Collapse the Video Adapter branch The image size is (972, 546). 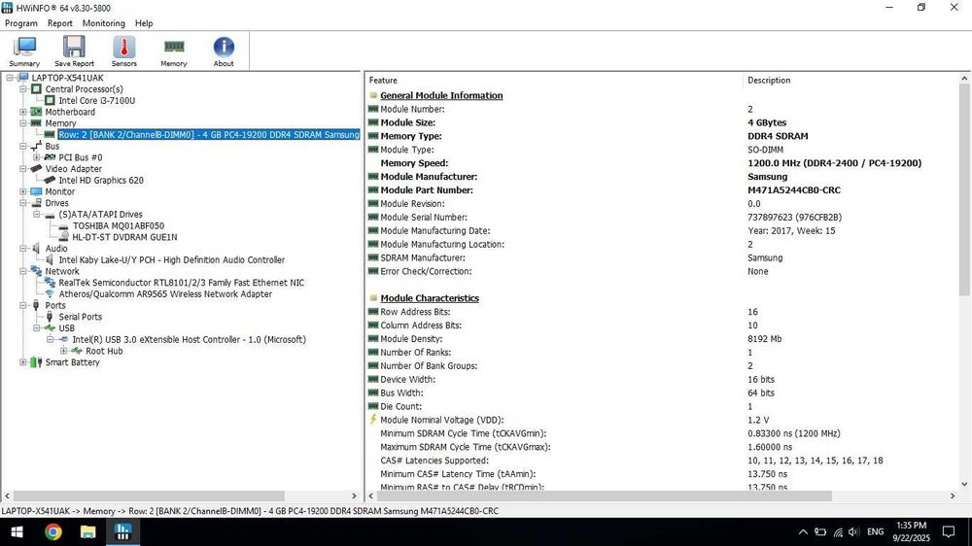tap(23, 169)
